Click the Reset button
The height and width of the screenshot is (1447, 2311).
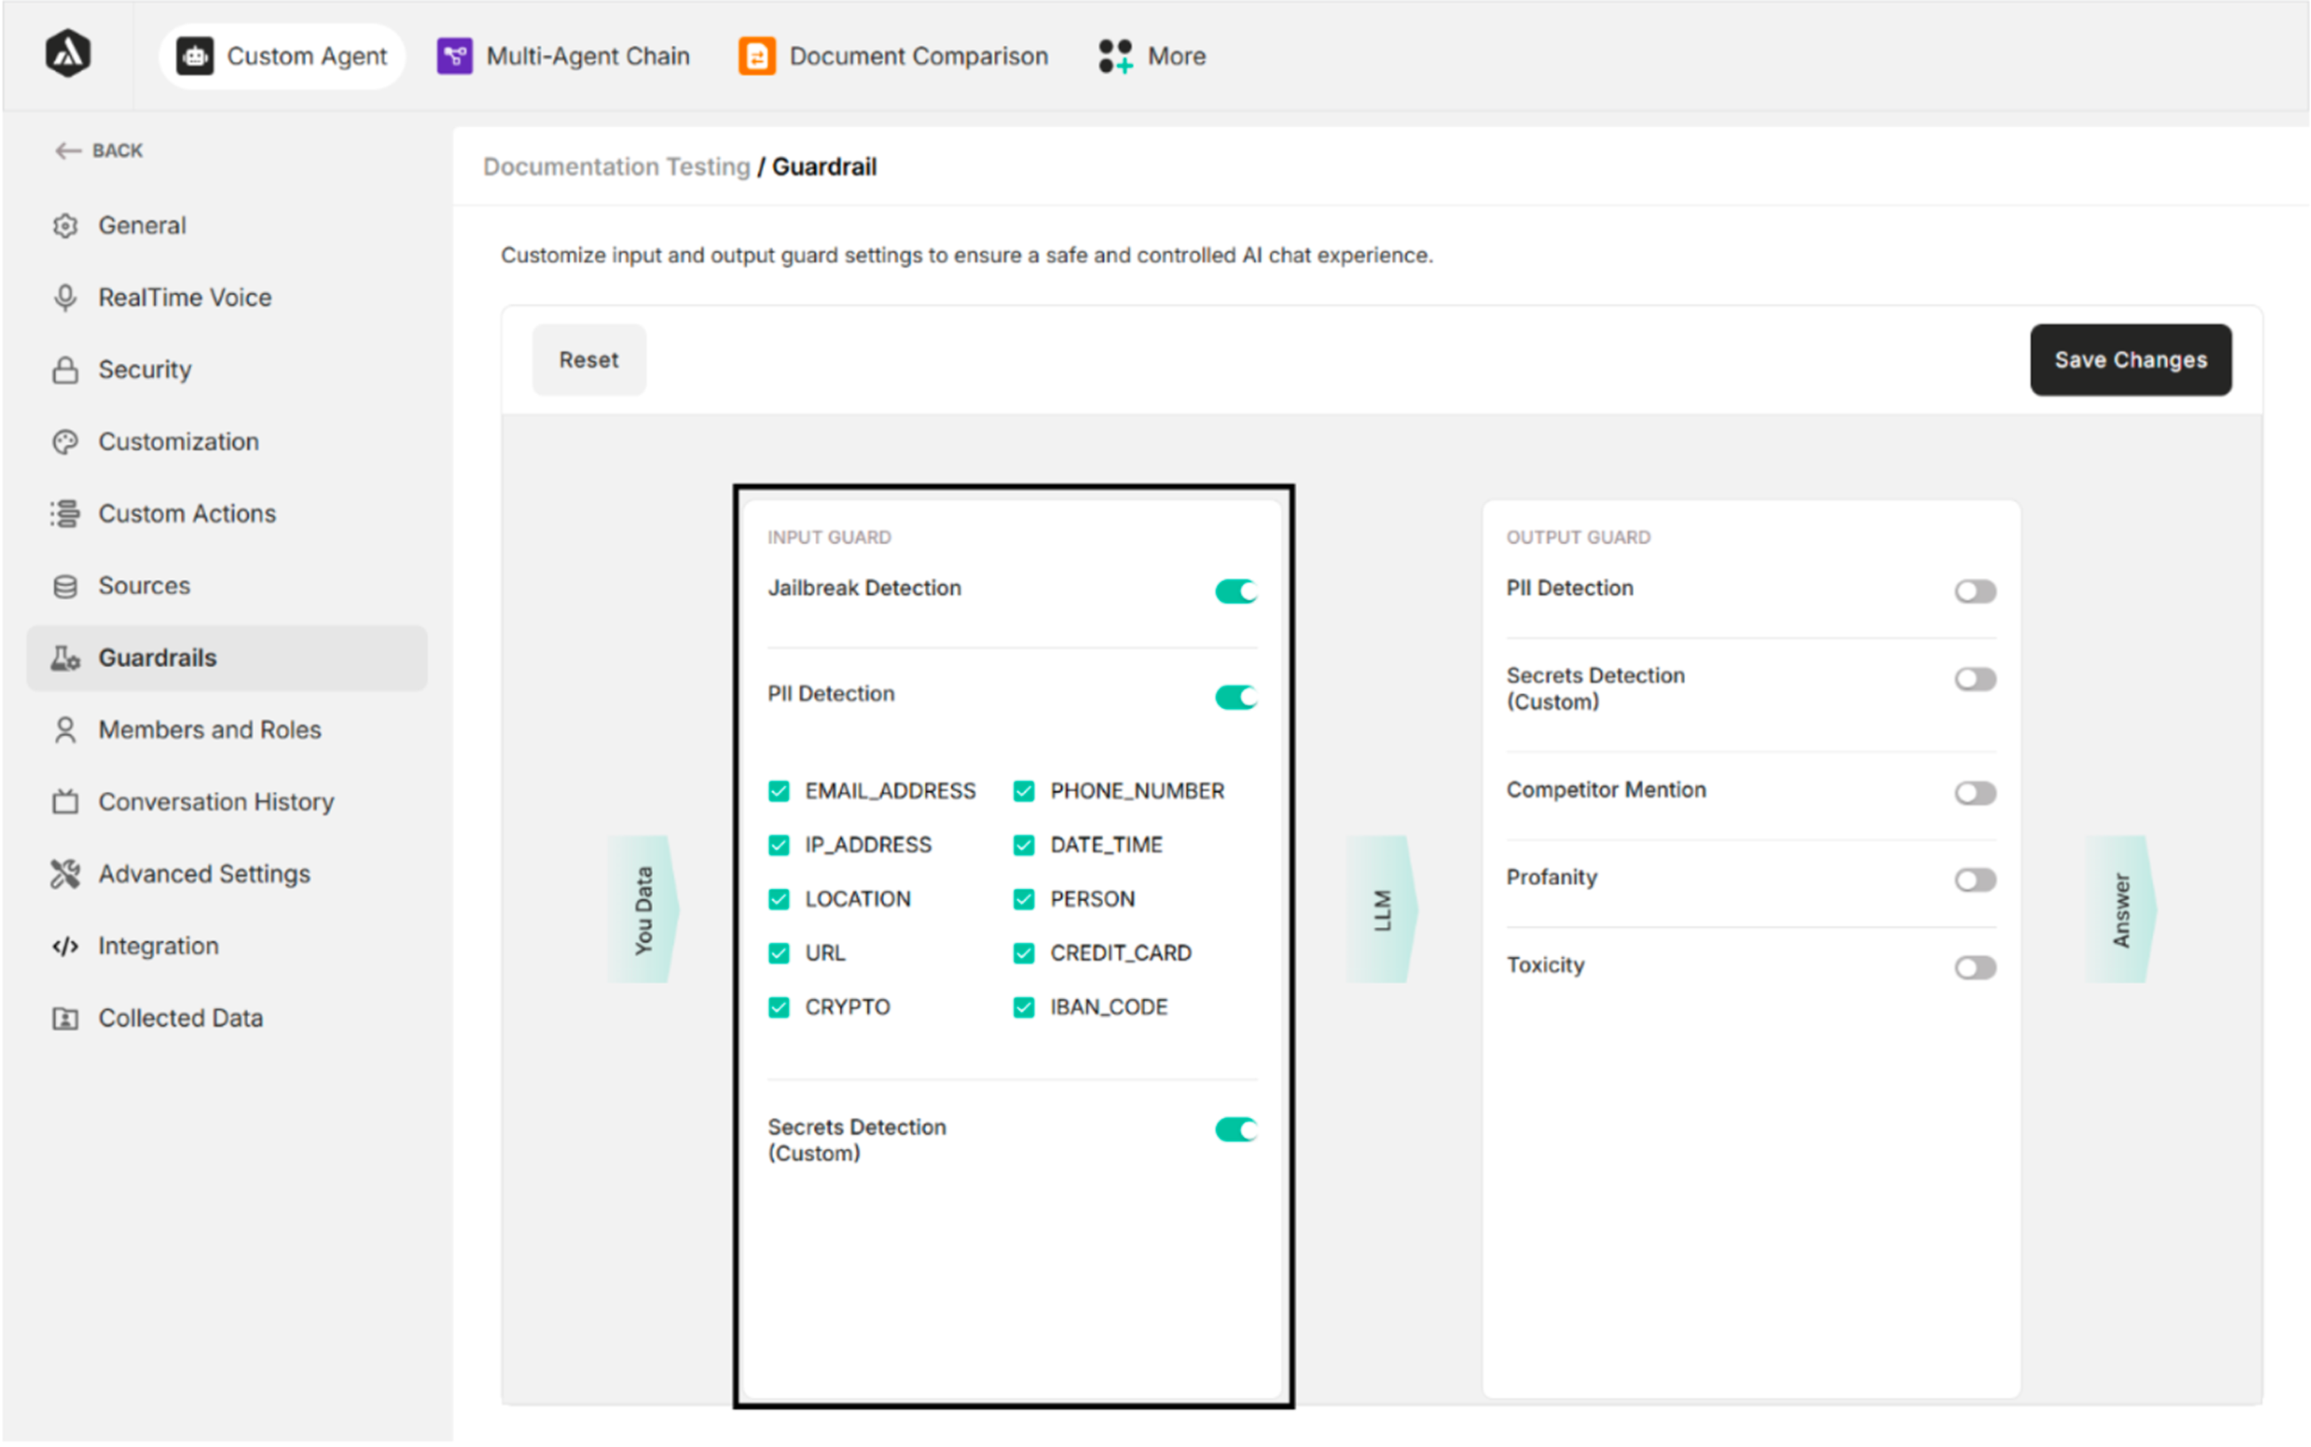(589, 360)
